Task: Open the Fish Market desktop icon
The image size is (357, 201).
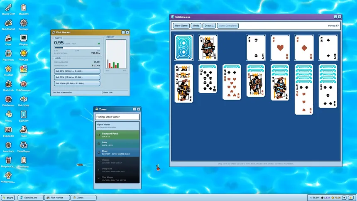Action: [x=8, y=25]
